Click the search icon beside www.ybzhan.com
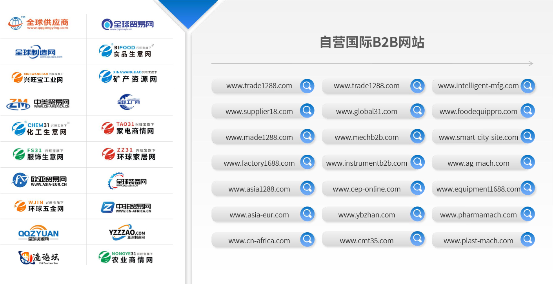Image resolution: width=553 pixels, height=284 pixels. pos(418,214)
